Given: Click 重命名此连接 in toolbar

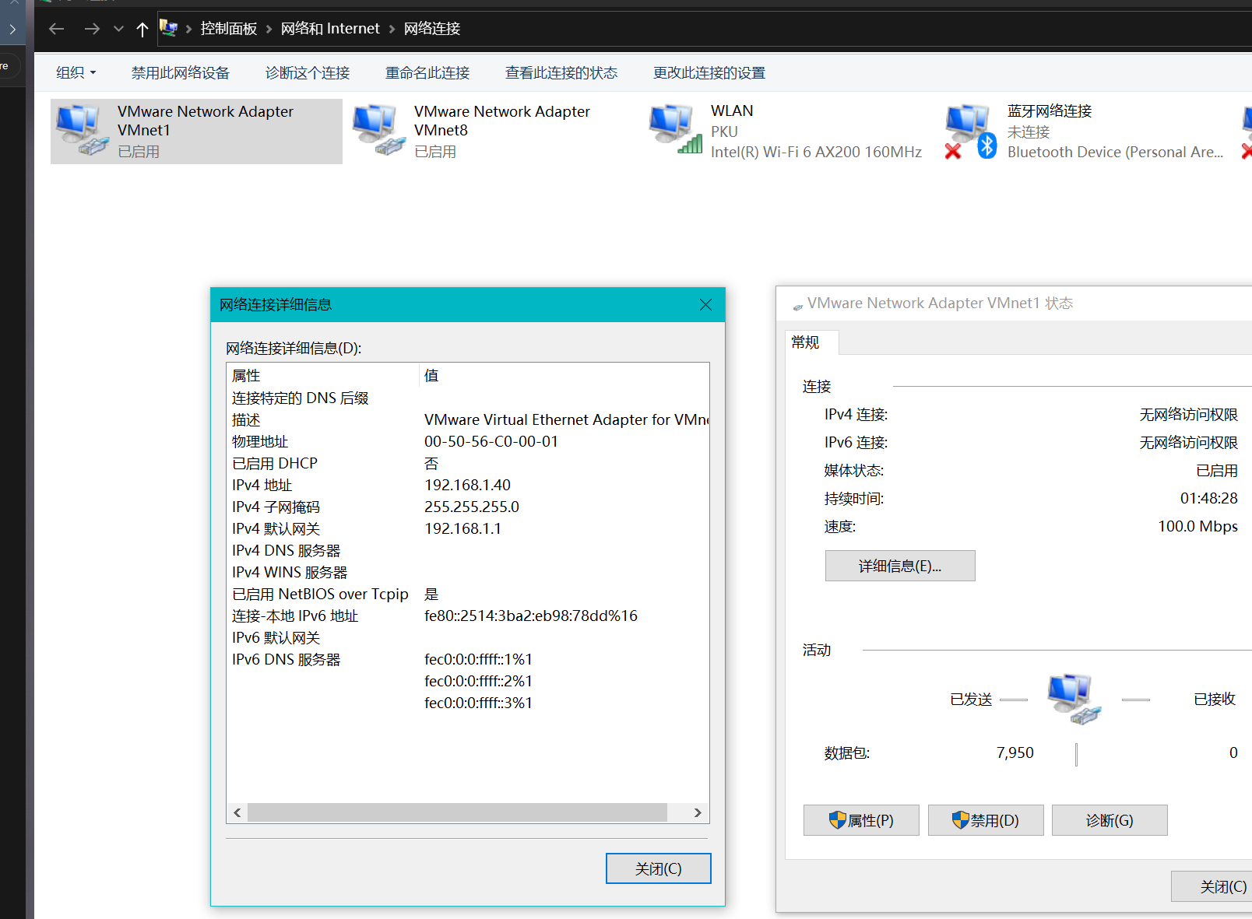Looking at the screenshot, I should (x=427, y=72).
